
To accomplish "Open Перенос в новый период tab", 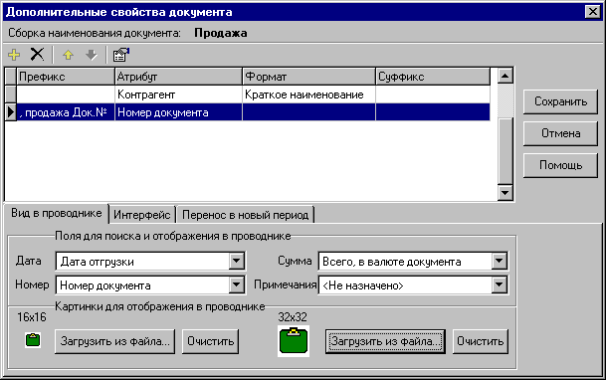I will (245, 215).
